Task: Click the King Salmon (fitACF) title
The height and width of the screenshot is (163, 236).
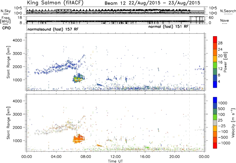Action: [55, 3]
